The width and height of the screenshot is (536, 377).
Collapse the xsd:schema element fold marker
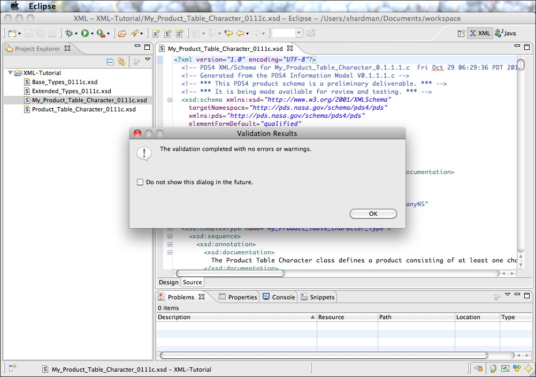[x=170, y=100]
